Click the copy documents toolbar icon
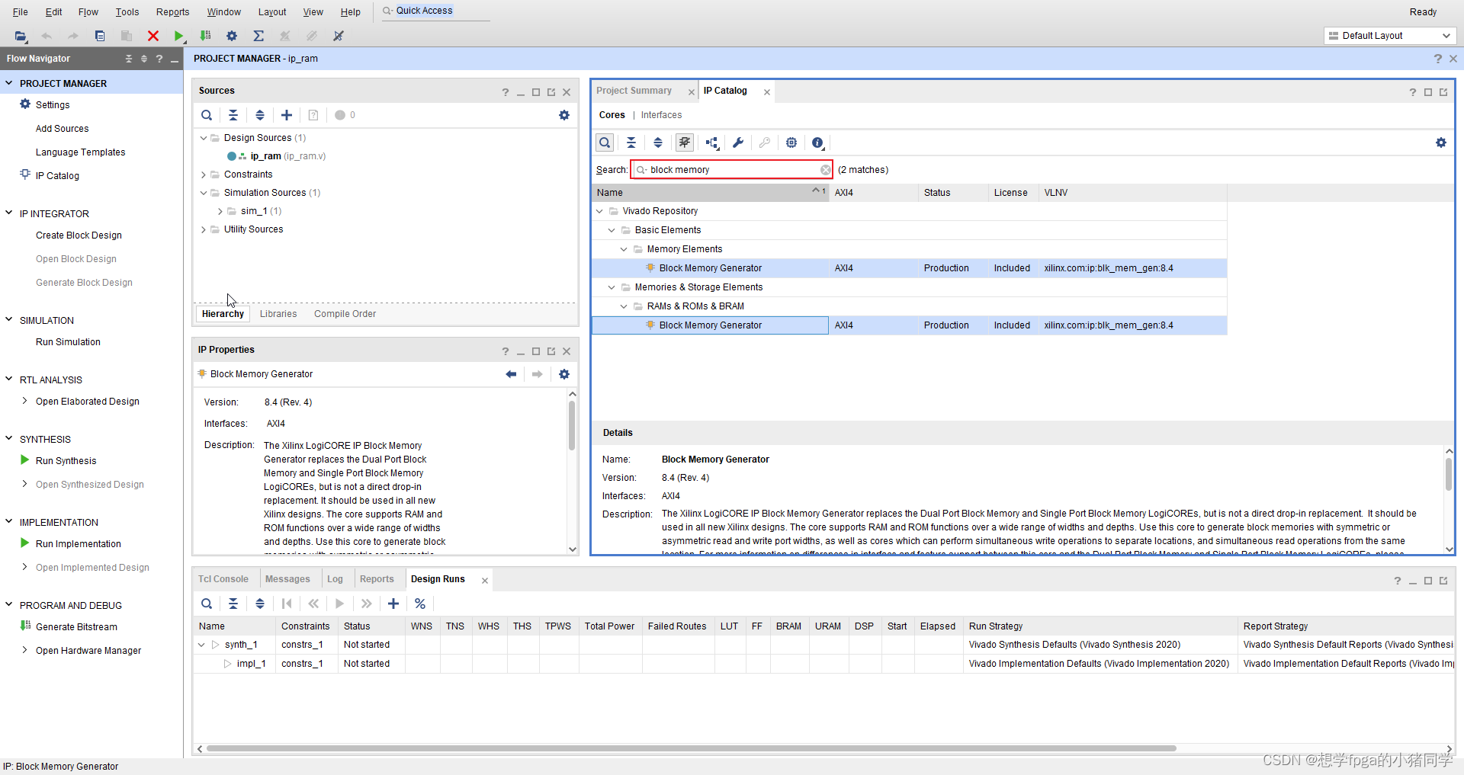The image size is (1464, 775). coord(100,36)
